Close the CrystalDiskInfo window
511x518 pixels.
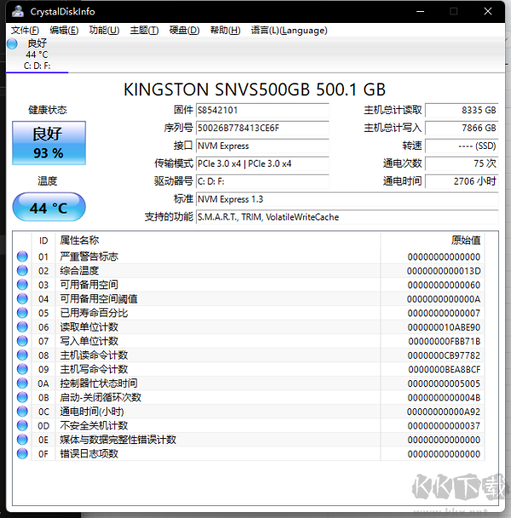click(488, 12)
